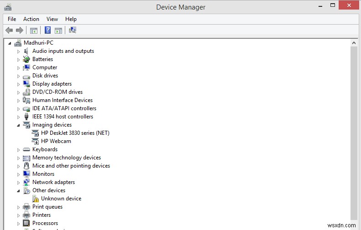The width and height of the screenshot is (361, 230).
Task: Open Help via blue question mark icon
Action: pyautogui.click(x=47, y=31)
